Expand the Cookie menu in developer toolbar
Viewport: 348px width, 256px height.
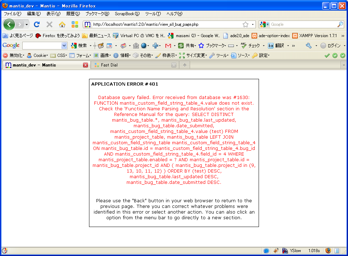[x=37, y=56]
